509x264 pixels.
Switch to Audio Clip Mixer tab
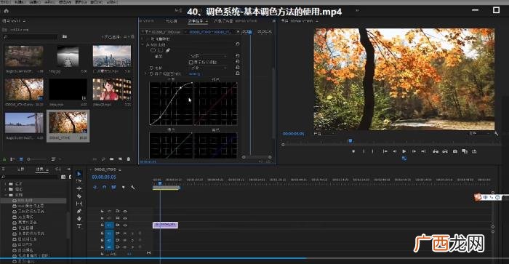click(223, 21)
